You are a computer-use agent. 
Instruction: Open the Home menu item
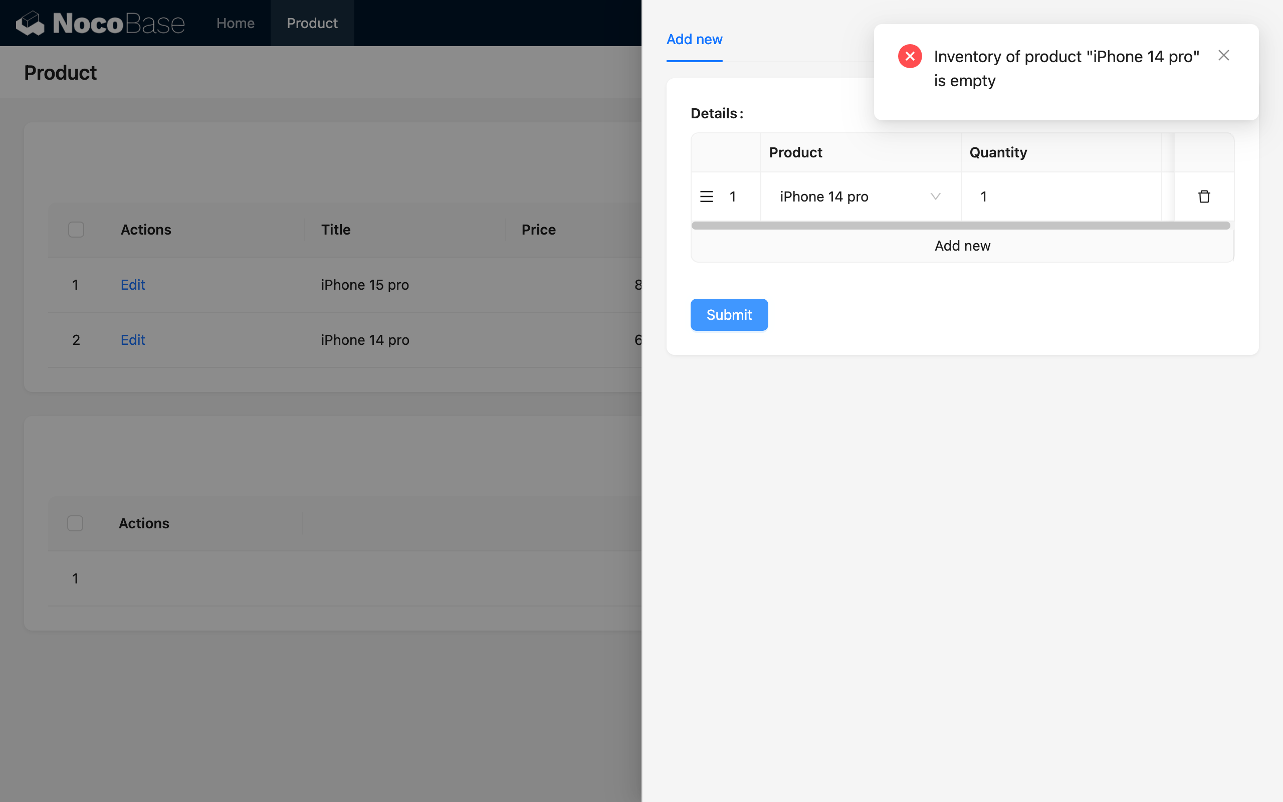236,24
